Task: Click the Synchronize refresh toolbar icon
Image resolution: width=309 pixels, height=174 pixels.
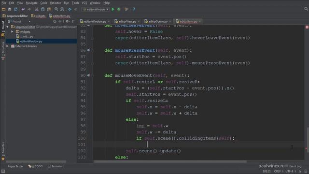Action: (x=15, y=9)
